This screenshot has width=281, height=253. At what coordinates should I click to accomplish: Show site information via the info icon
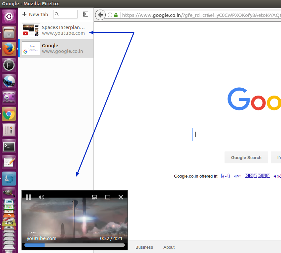110,15
